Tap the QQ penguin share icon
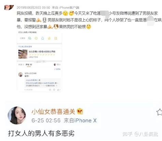Screen dimensions: 162x141 point(43,38)
